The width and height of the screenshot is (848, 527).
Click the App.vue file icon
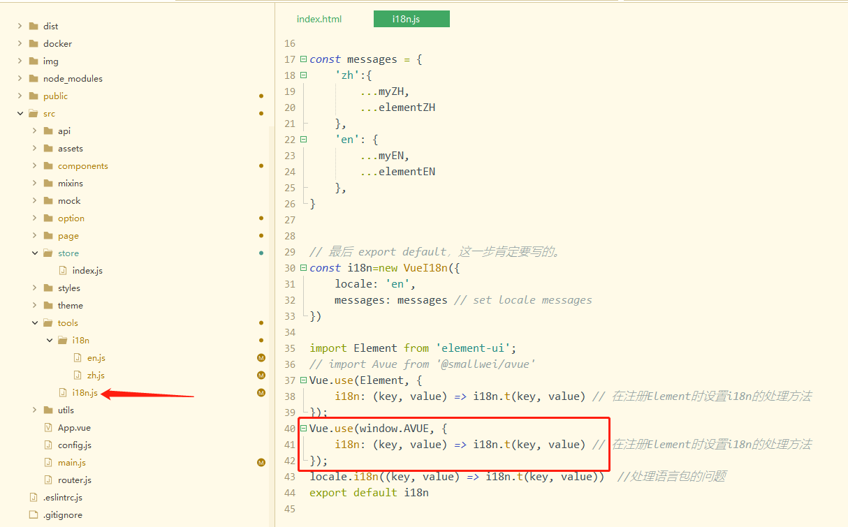[48, 427]
